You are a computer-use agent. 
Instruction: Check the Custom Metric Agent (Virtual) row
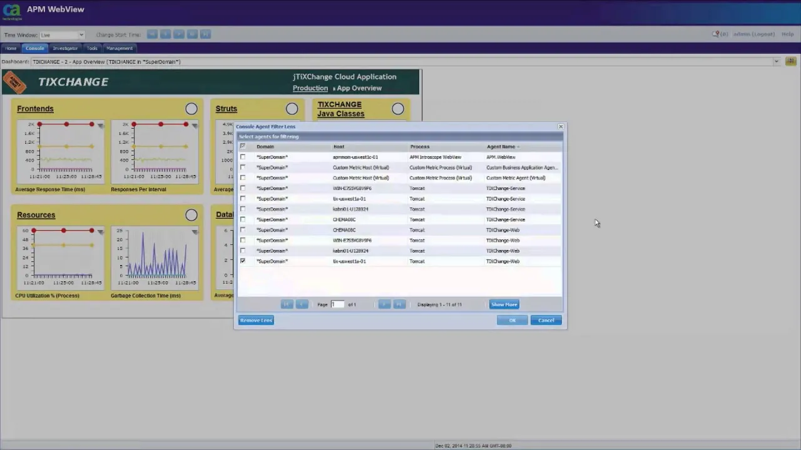click(243, 177)
